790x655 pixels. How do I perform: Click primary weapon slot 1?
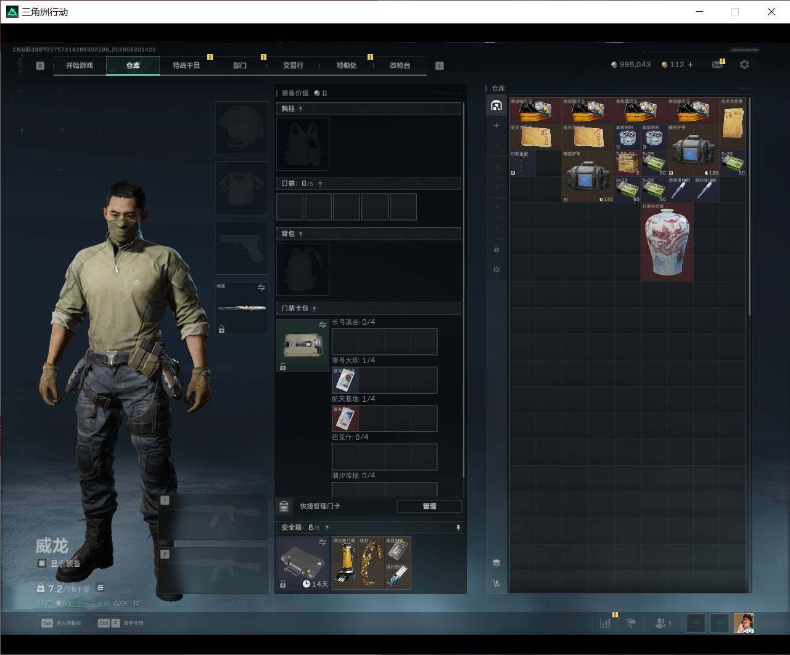213,518
